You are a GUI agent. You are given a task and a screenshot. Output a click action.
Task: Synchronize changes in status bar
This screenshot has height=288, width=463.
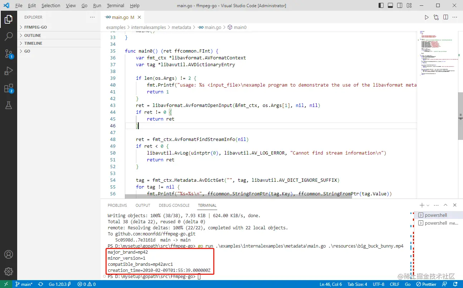pyautogui.click(x=41, y=284)
